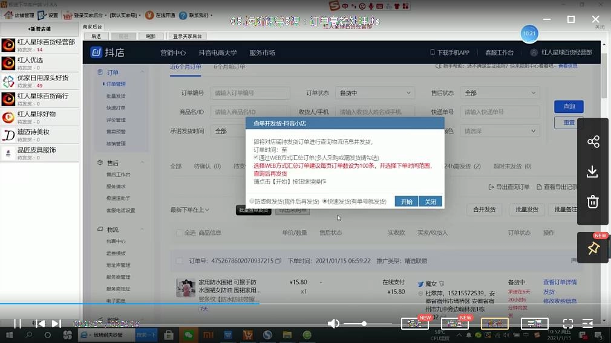Toggle fullscreen mode in the player
This screenshot has height=343, width=611.
tap(568, 324)
